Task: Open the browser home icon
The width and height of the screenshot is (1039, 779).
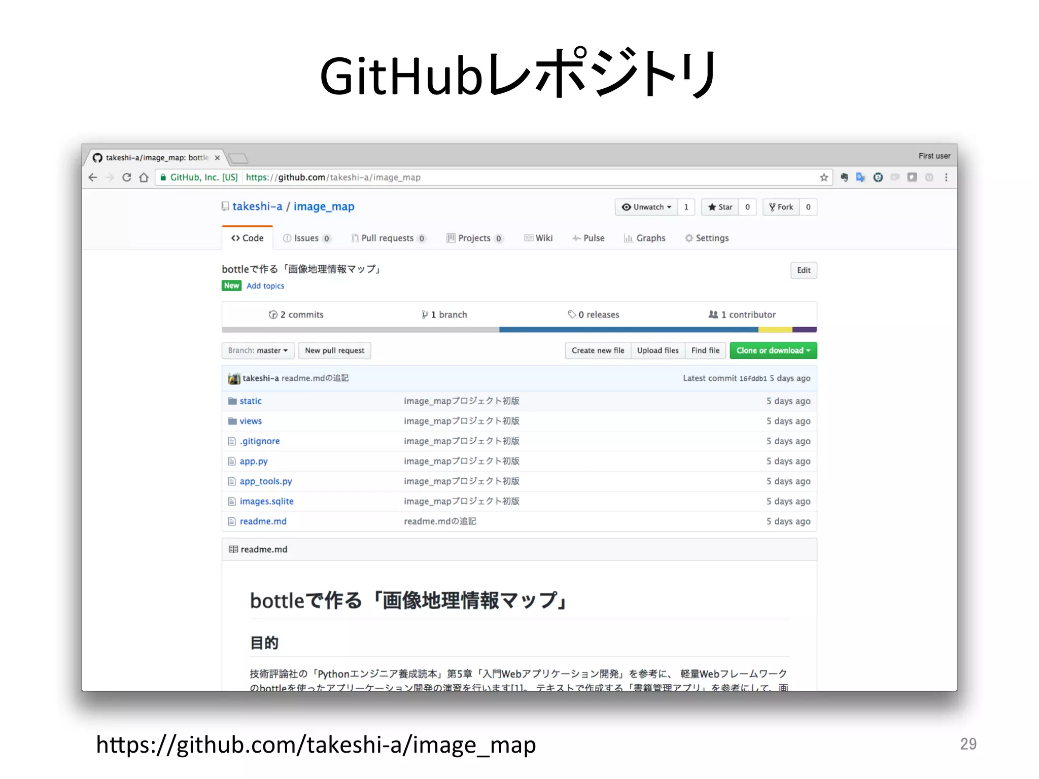Action: click(x=144, y=178)
